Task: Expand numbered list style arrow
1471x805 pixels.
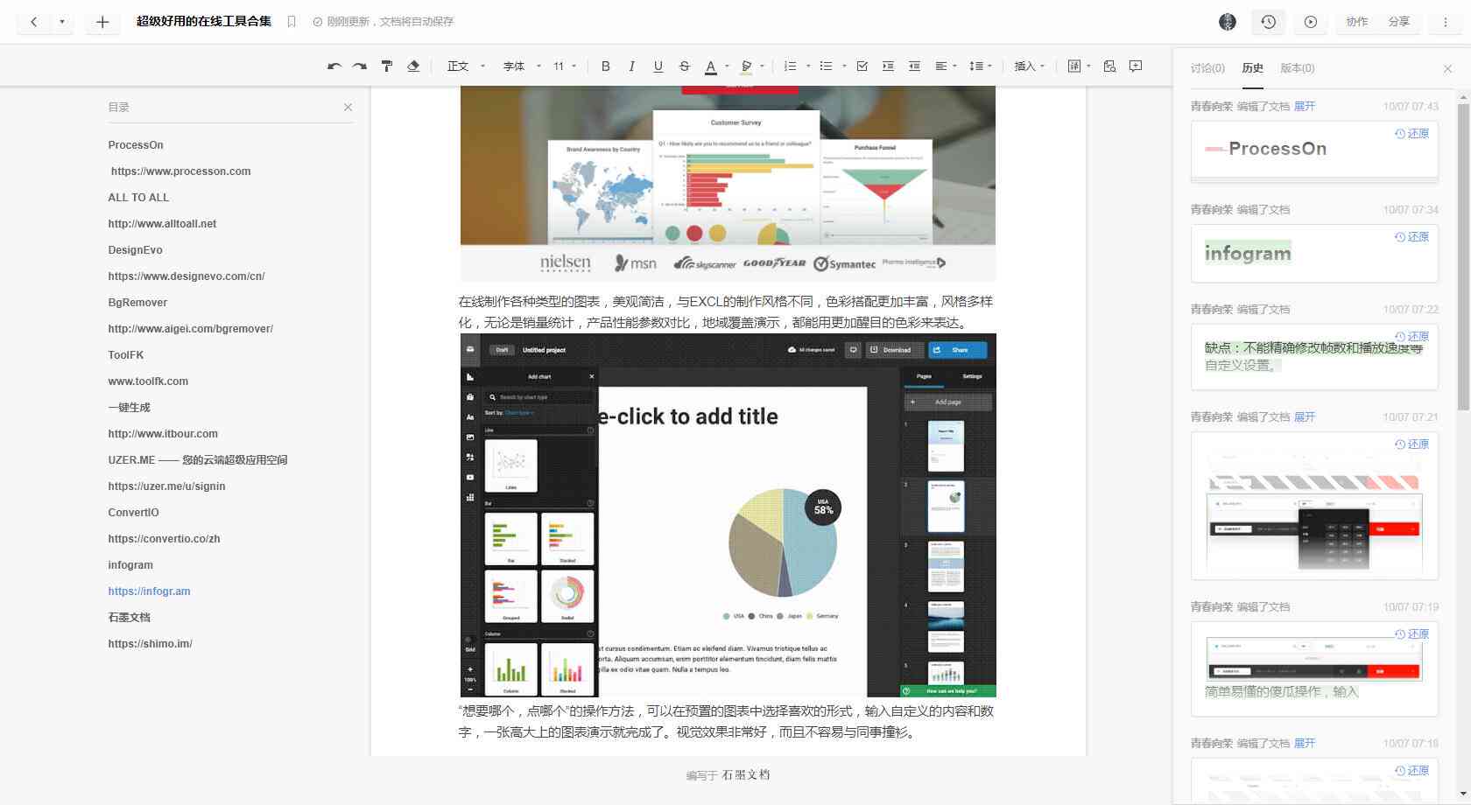Action: point(807,66)
